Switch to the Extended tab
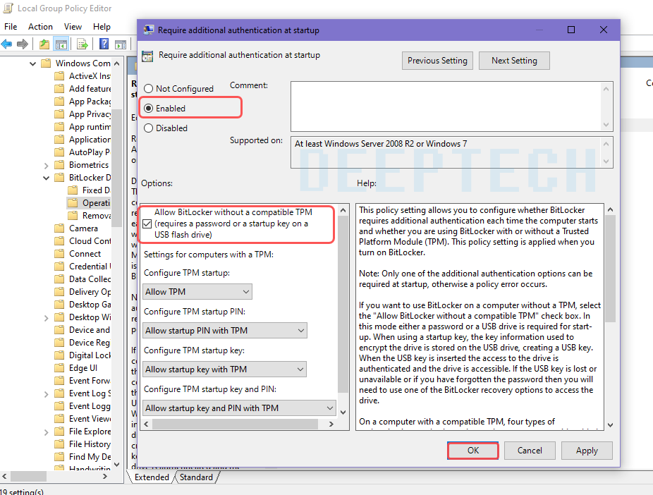This screenshot has width=653, height=495. (152, 477)
